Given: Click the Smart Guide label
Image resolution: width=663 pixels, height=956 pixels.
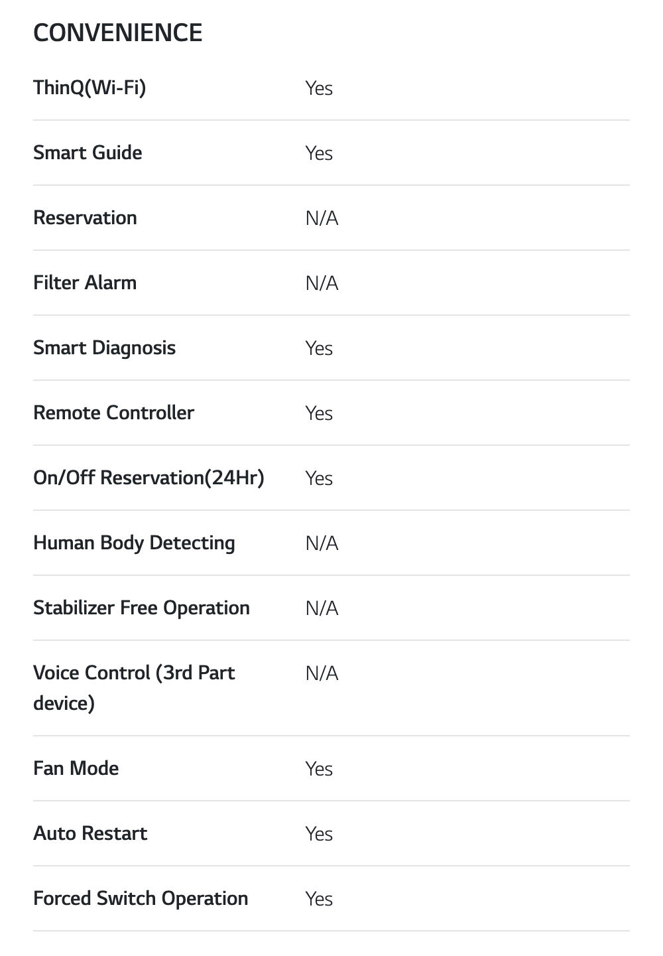Looking at the screenshot, I should point(88,153).
